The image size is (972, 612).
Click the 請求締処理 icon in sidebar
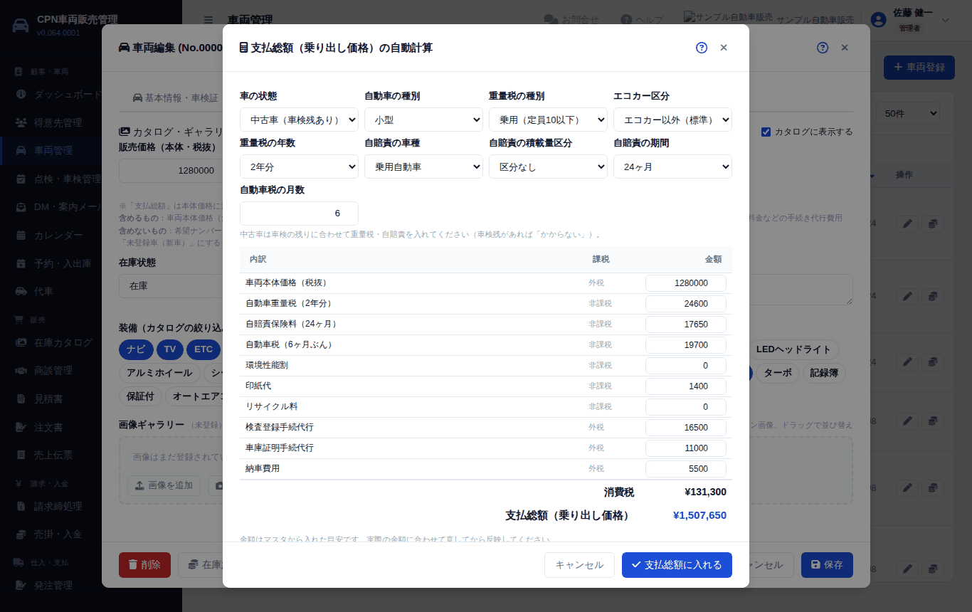[x=21, y=506]
